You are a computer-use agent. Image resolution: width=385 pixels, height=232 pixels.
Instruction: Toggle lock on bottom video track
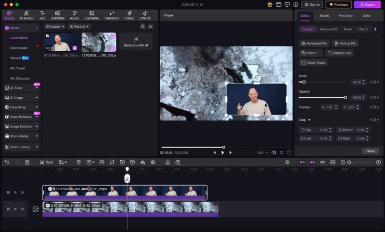pos(8,209)
